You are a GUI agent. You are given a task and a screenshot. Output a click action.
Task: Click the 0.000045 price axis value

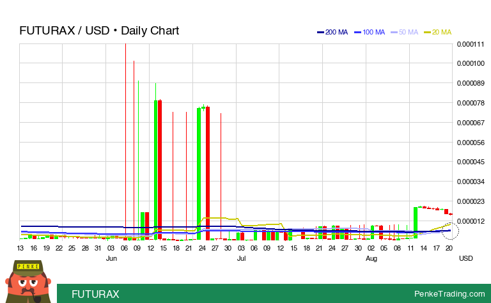(471, 162)
